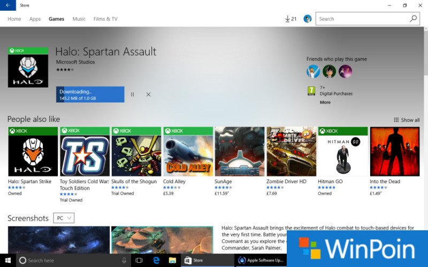
Task: Click More under Digital Purchases
Action: tap(325, 102)
